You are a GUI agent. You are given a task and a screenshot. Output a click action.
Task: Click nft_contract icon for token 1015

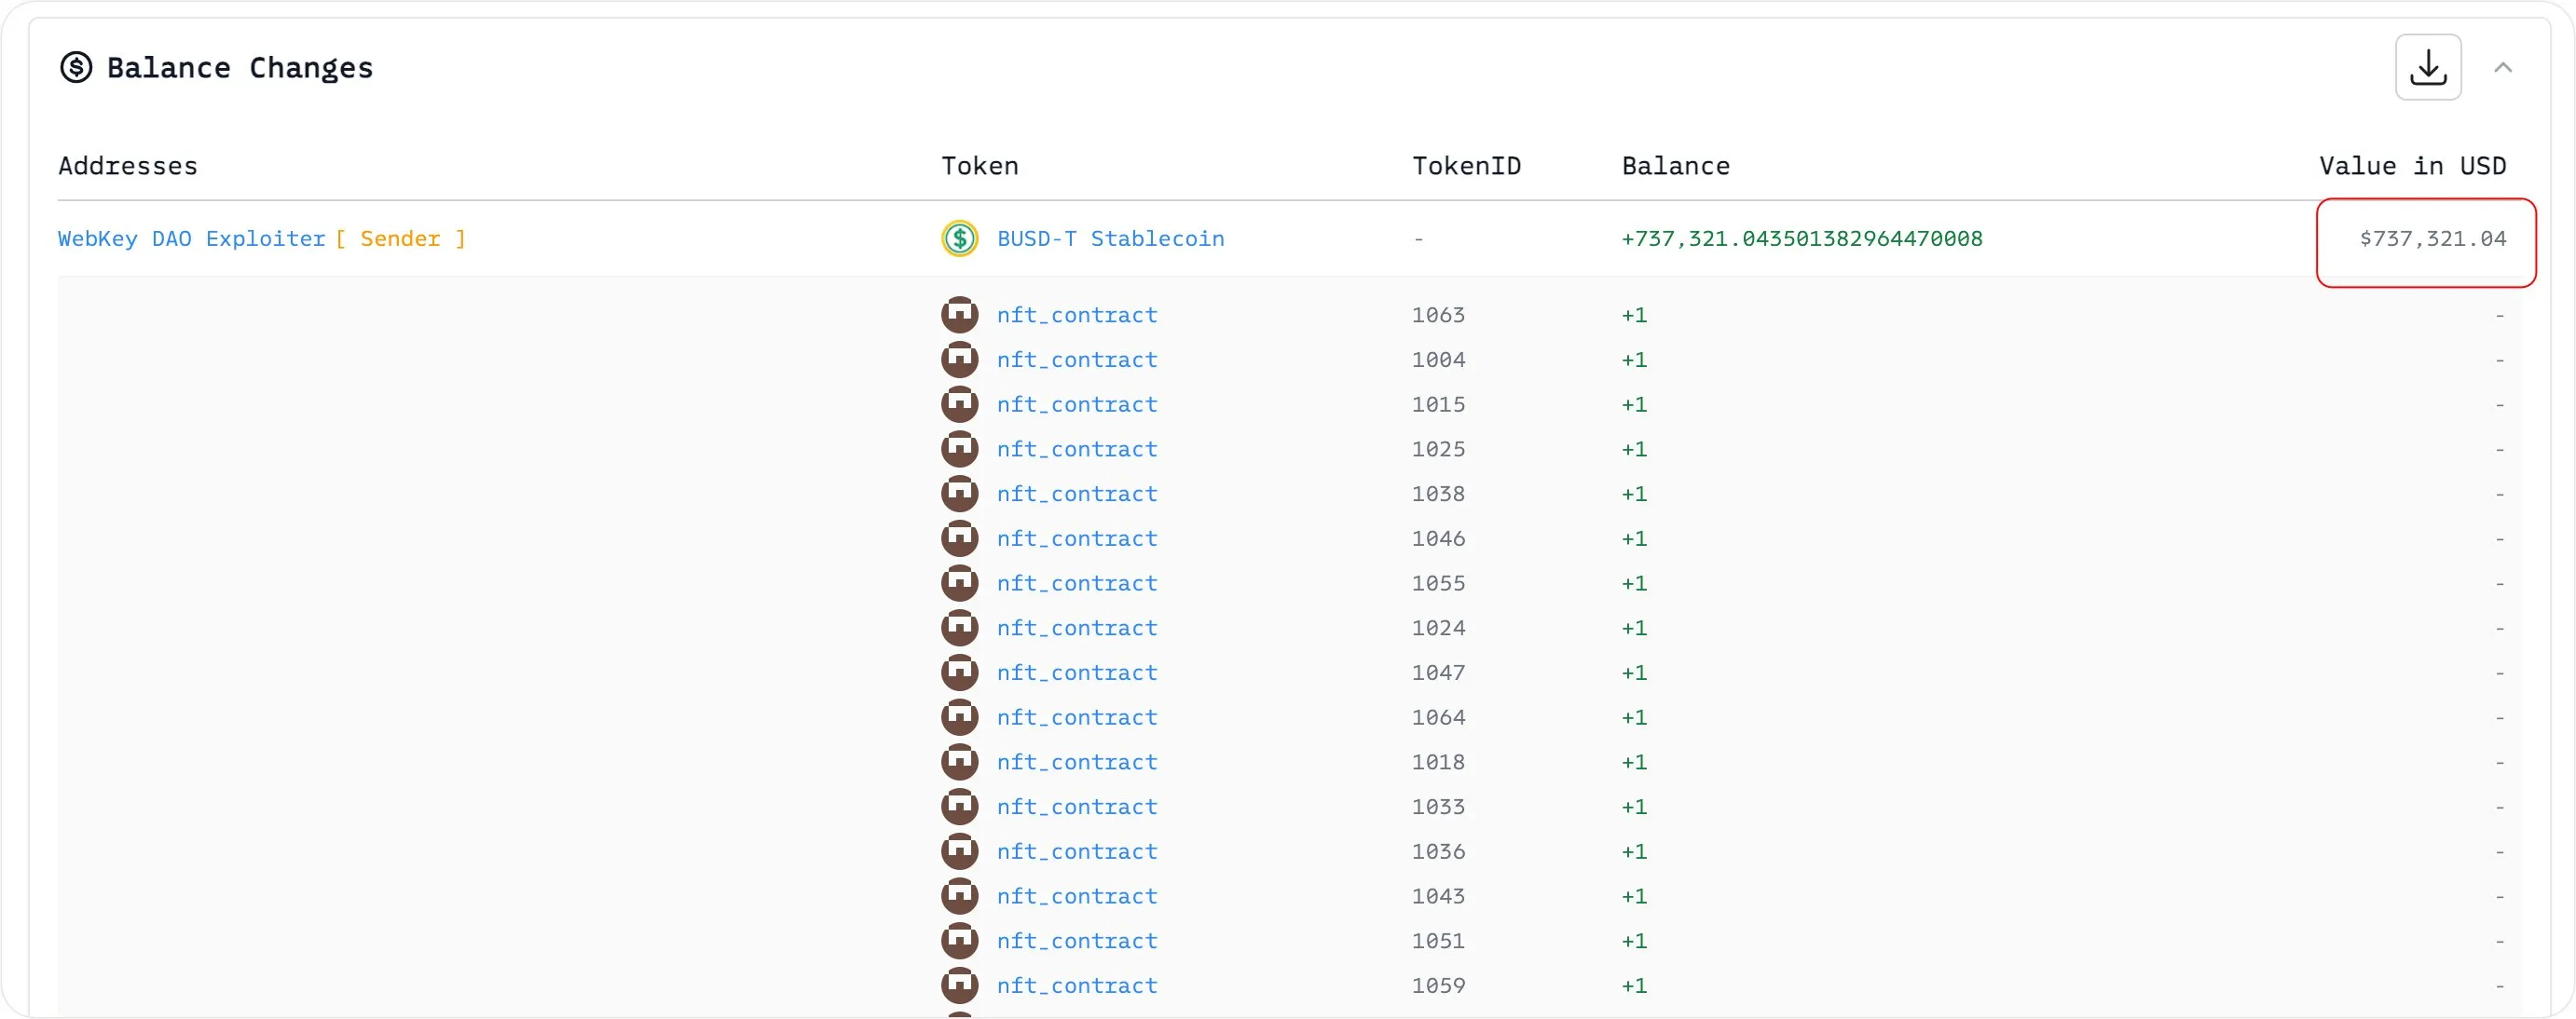coord(959,404)
